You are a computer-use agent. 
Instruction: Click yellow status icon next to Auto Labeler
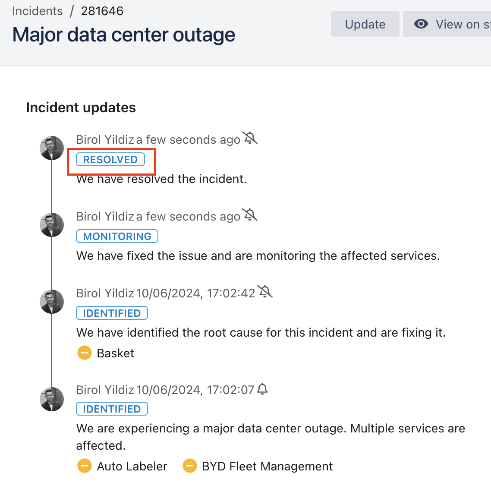(x=85, y=466)
